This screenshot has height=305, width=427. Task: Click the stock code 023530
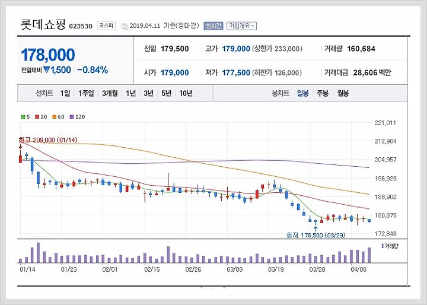coord(81,26)
